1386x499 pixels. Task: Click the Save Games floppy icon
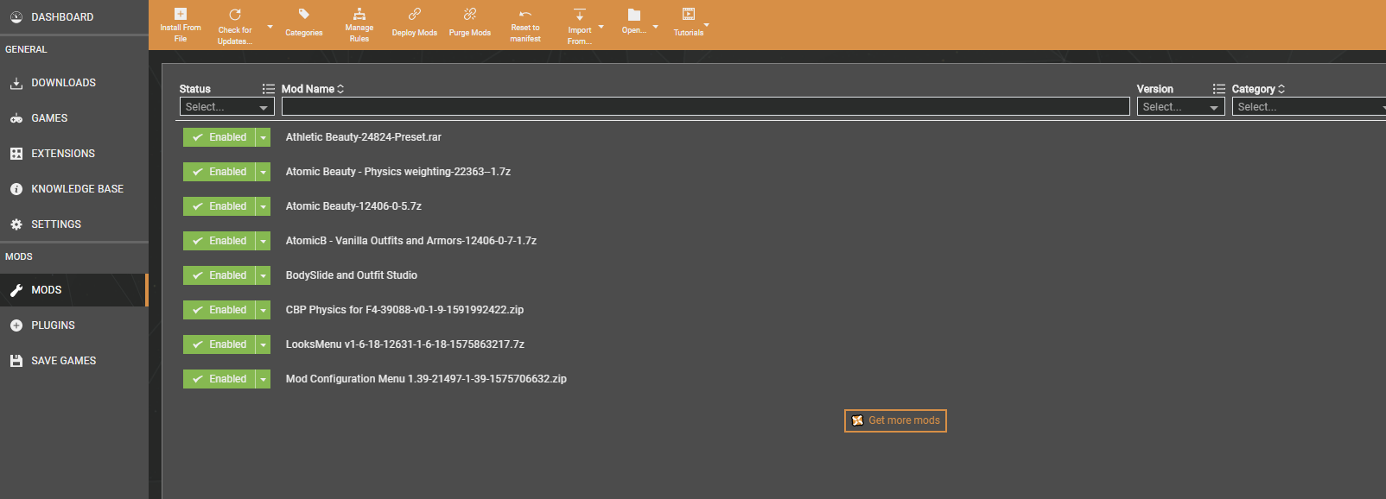(16, 361)
